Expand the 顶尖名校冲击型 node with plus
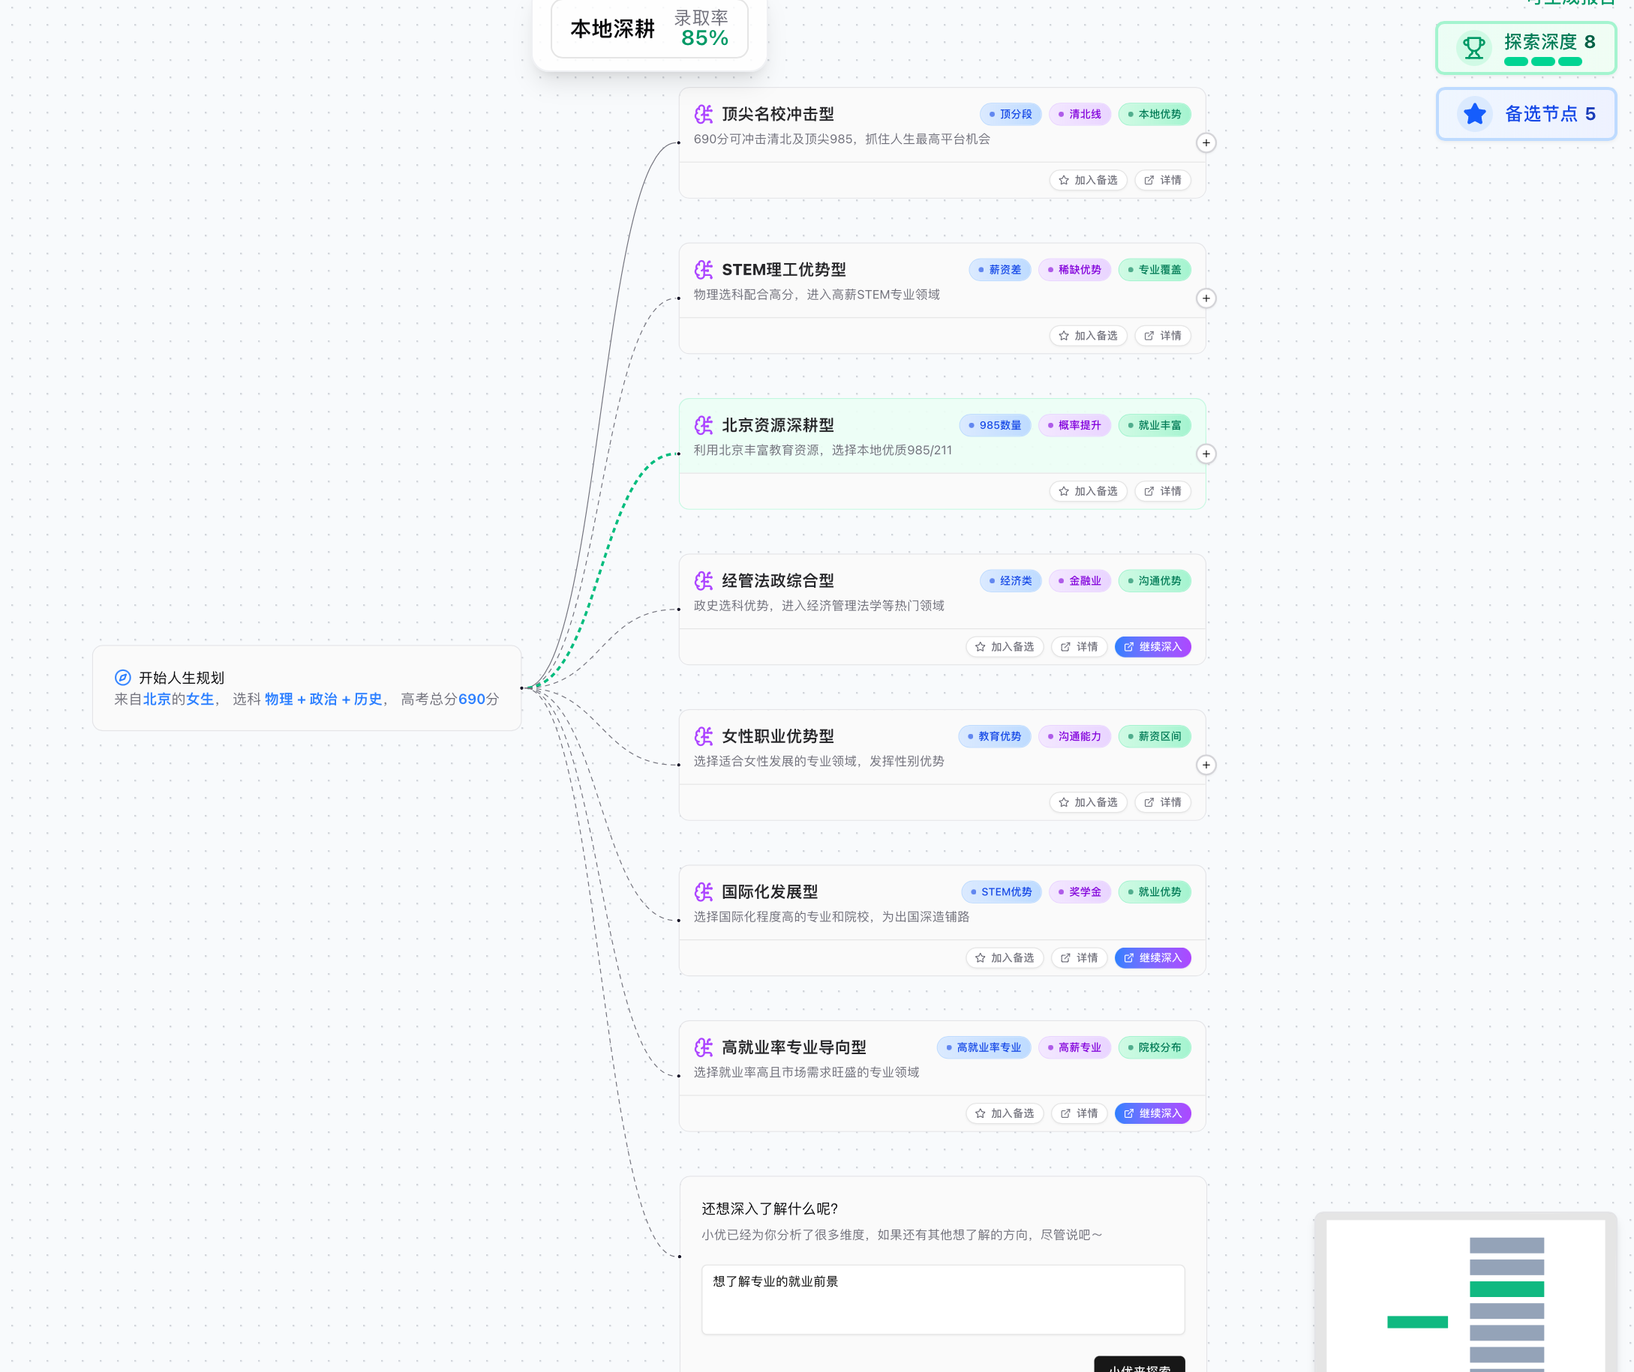Viewport: 1634px width, 1372px height. click(1206, 143)
